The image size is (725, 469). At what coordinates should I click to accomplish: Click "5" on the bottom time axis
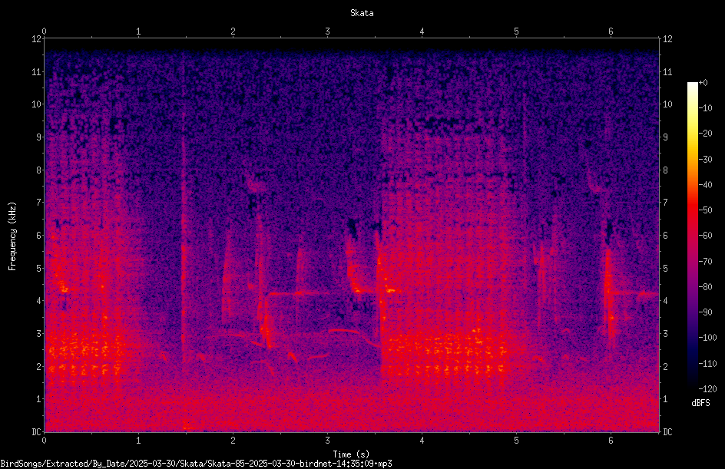516,441
